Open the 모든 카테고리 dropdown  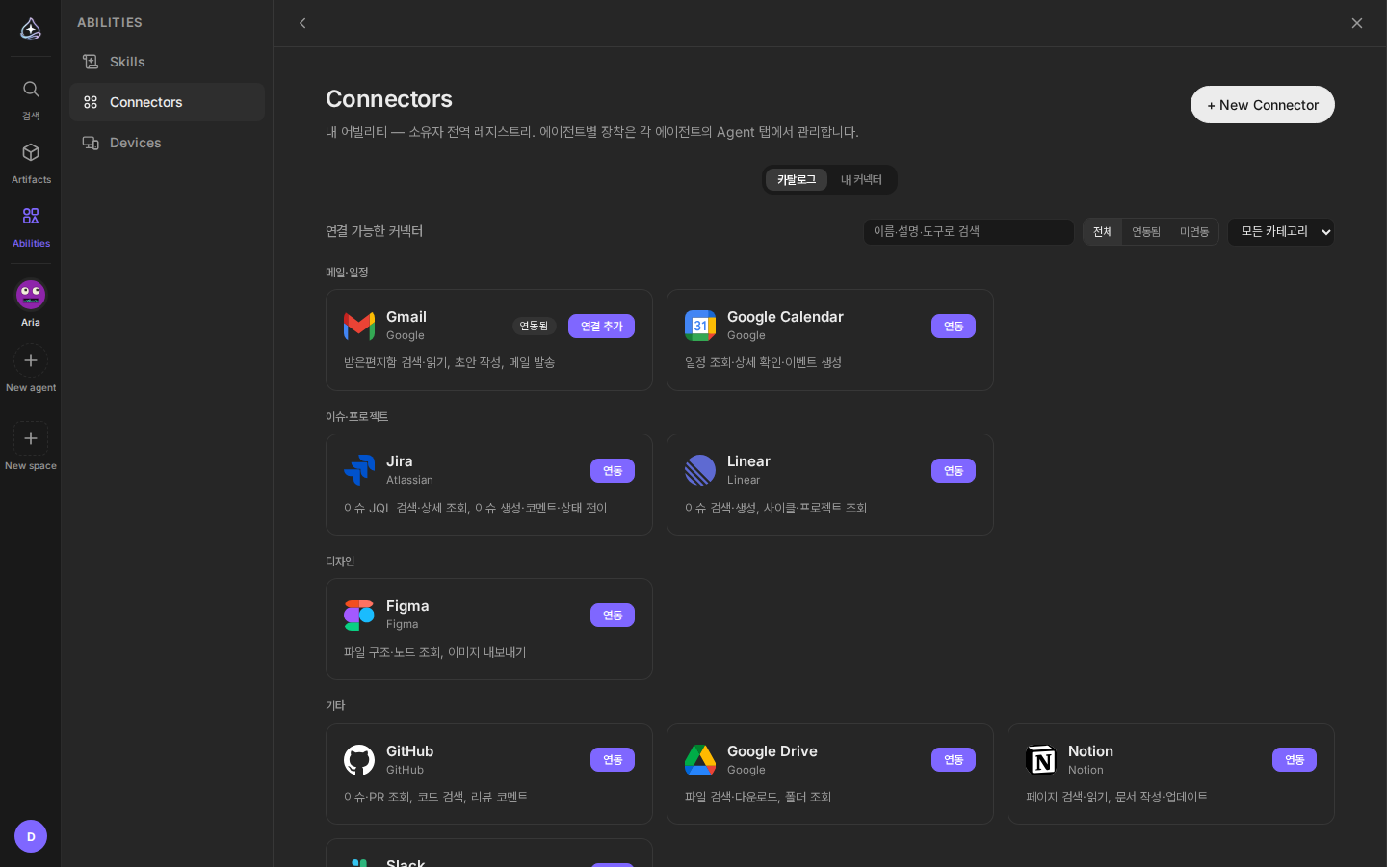coord(1281,232)
